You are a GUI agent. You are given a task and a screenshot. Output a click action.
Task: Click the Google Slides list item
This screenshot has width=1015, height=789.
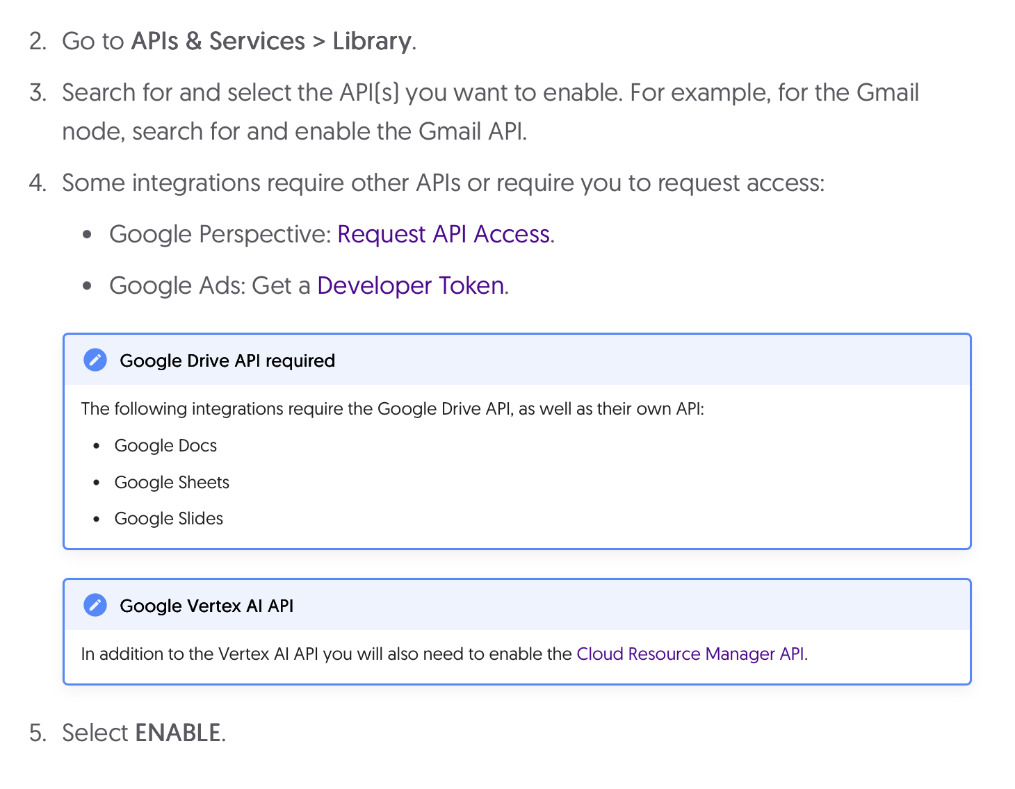(x=169, y=519)
